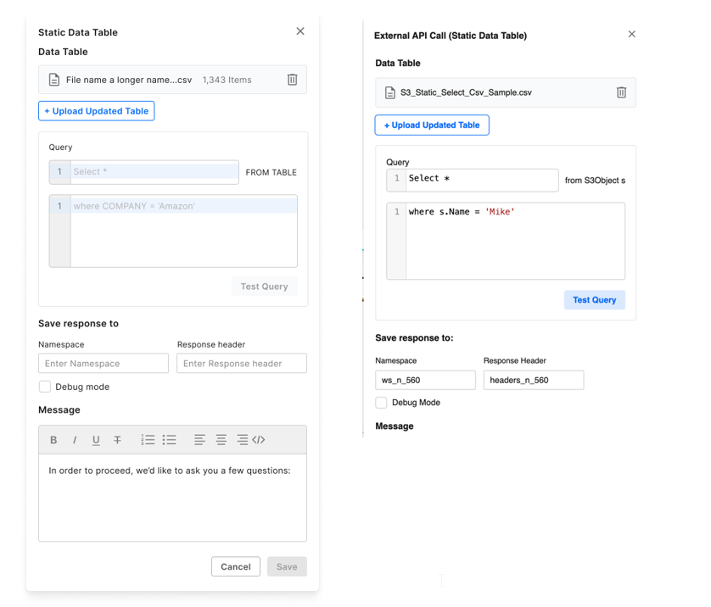Click the greyed Test Query button in Static Data Table
Image resolution: width=711 pixels, height=607 pixels.
[265, 287]
